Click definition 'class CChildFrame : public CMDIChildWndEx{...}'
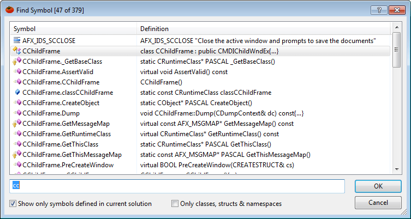 tap(210, 51)
